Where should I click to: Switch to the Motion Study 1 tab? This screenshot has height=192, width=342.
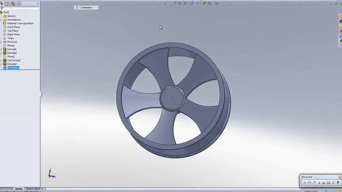pyautogui.click(x=34, y=189)
